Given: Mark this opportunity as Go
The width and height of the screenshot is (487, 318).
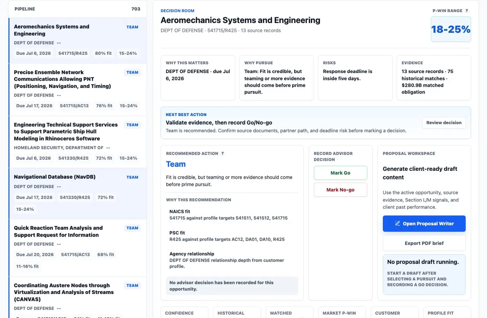Looking at the screenshot, I should click(x=341, y=173).
